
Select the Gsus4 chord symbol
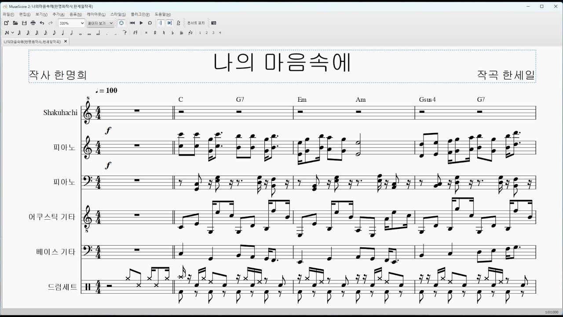coord(427,100)
